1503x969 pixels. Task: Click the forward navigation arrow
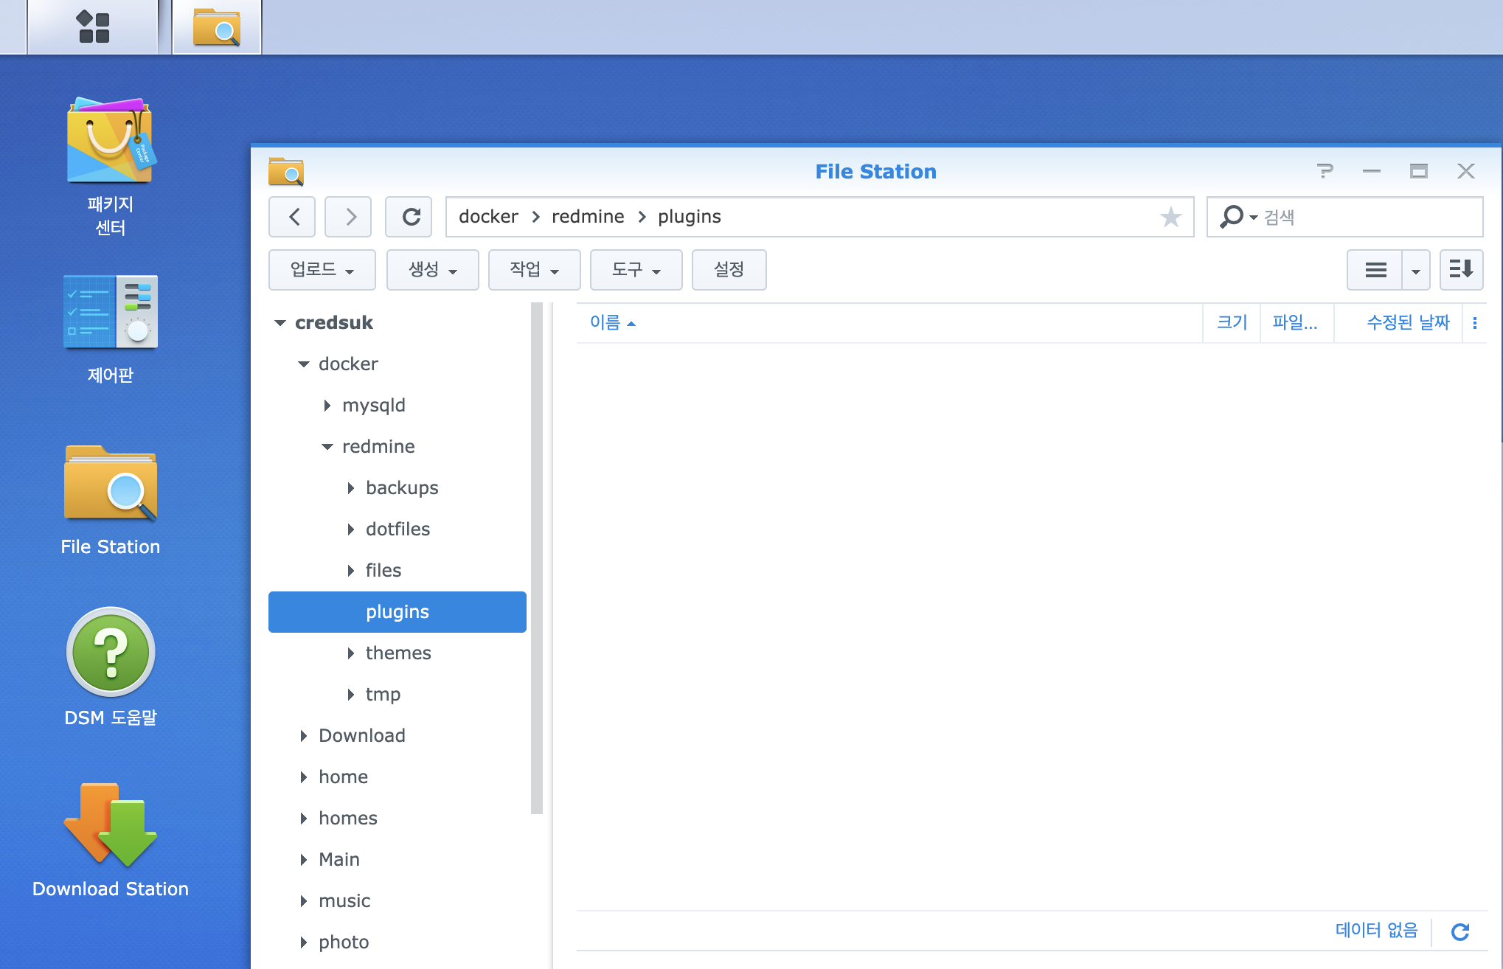349,217
